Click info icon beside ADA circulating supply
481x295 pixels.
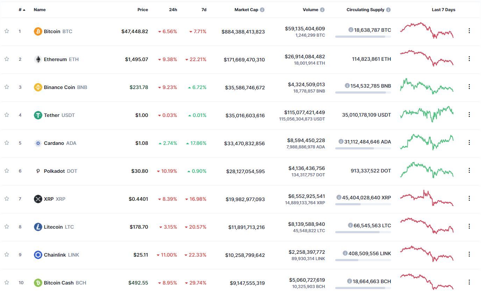tap(341, 141)
